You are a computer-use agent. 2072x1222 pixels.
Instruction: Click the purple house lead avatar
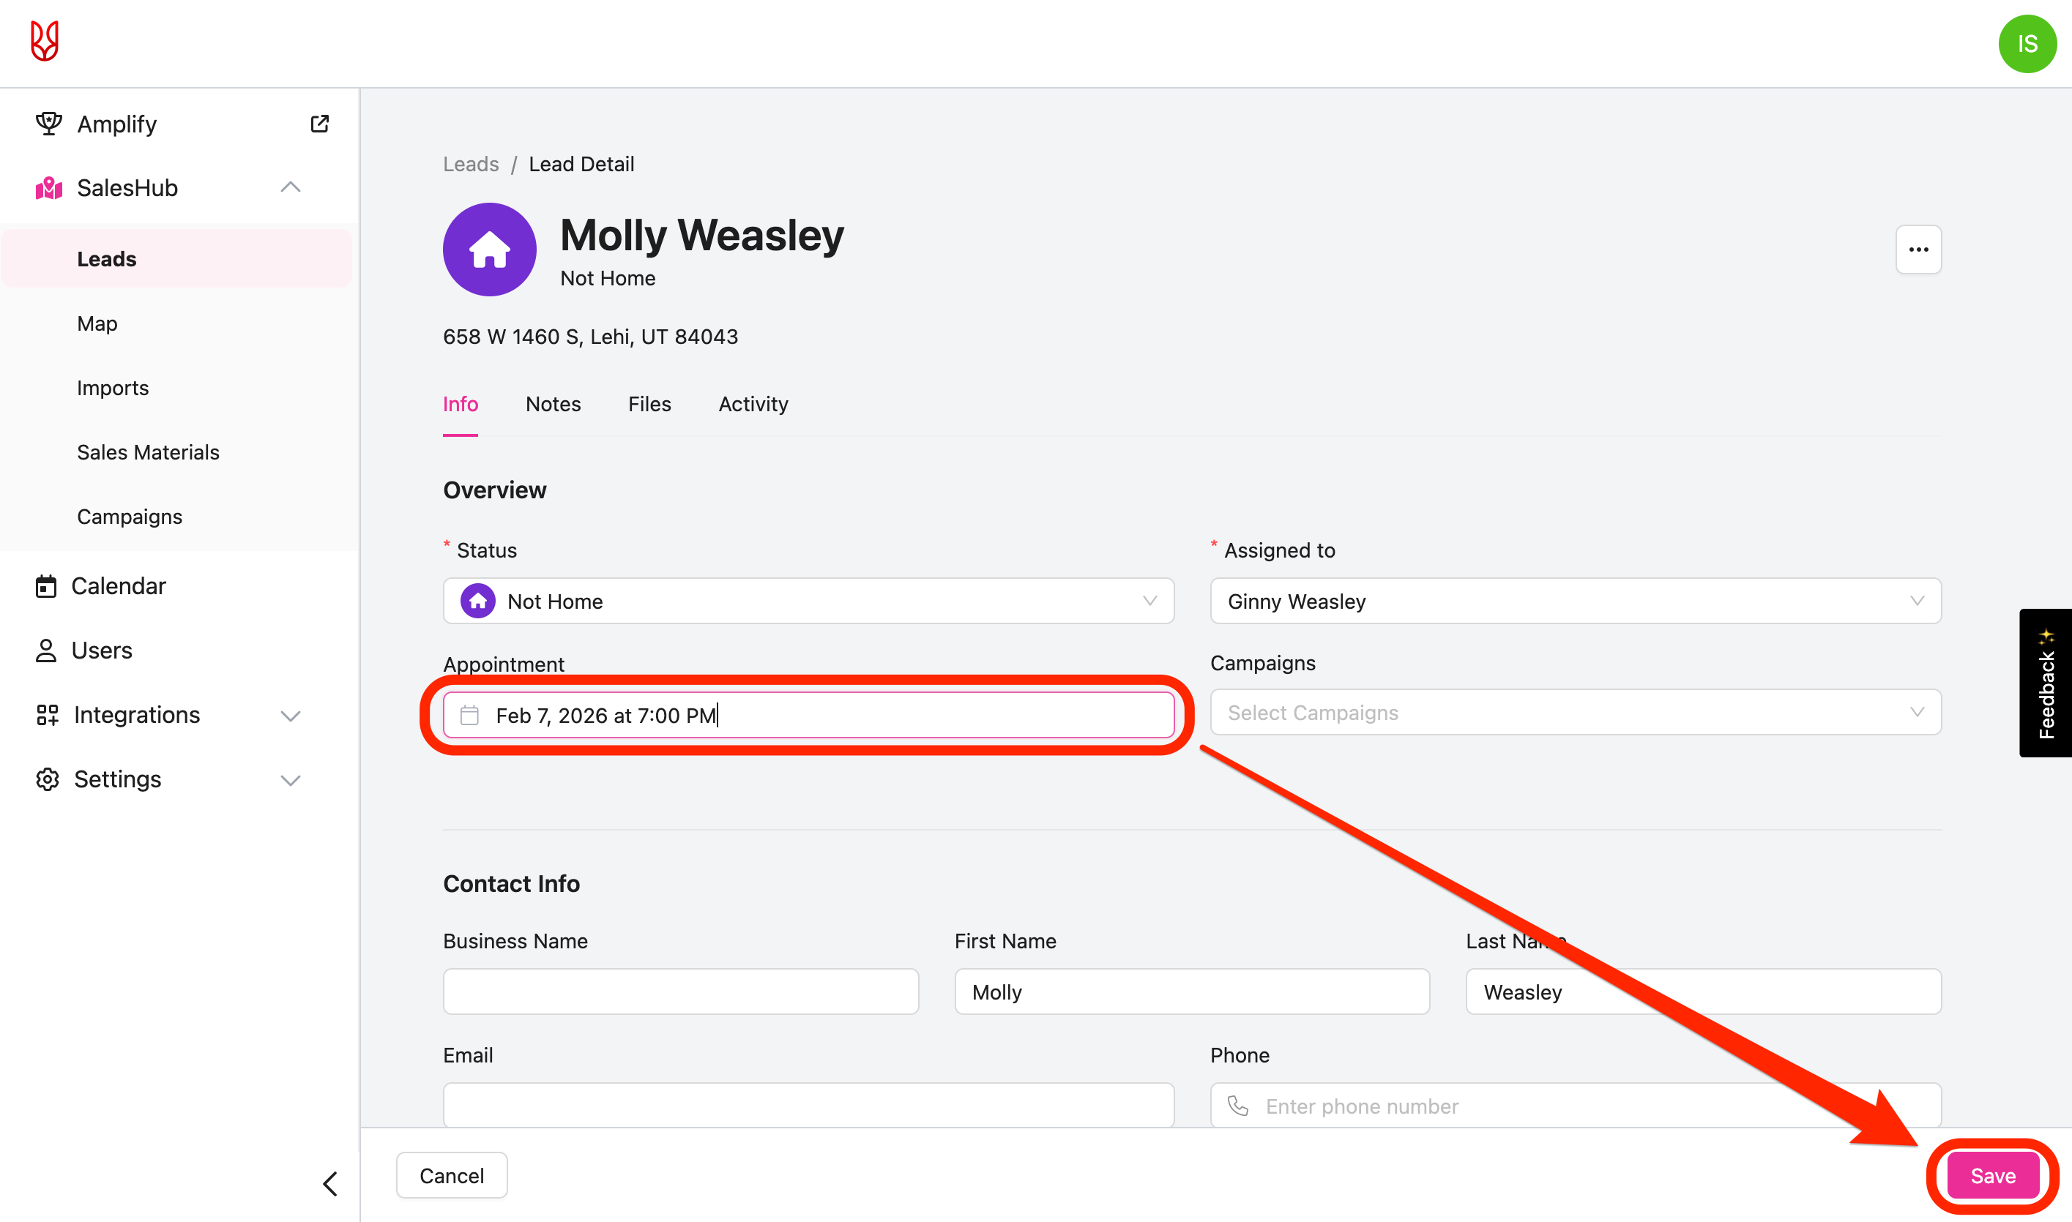[489, 250]
